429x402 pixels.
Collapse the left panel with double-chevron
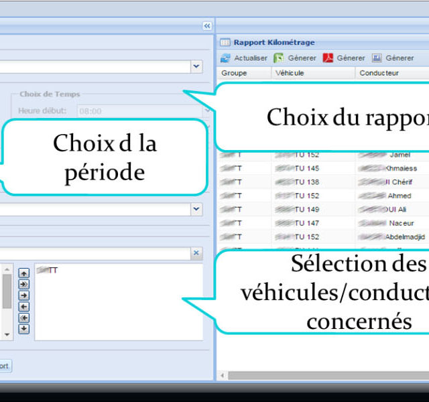[207, 25]
